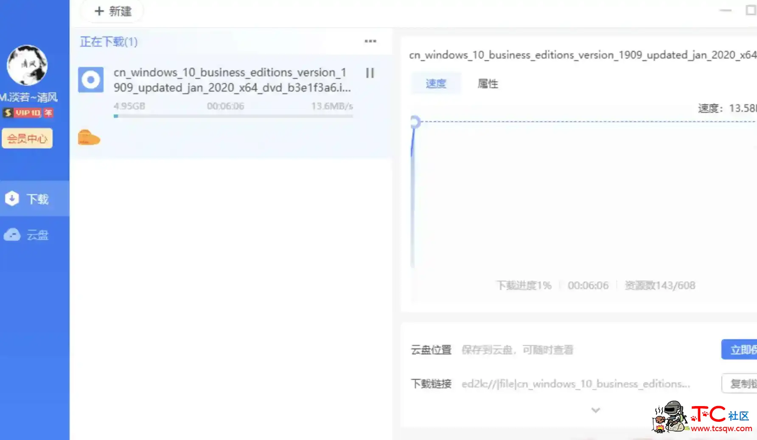
Task: Click the file name cn_windows_10_business_editions in list
Action: (232, 80)
